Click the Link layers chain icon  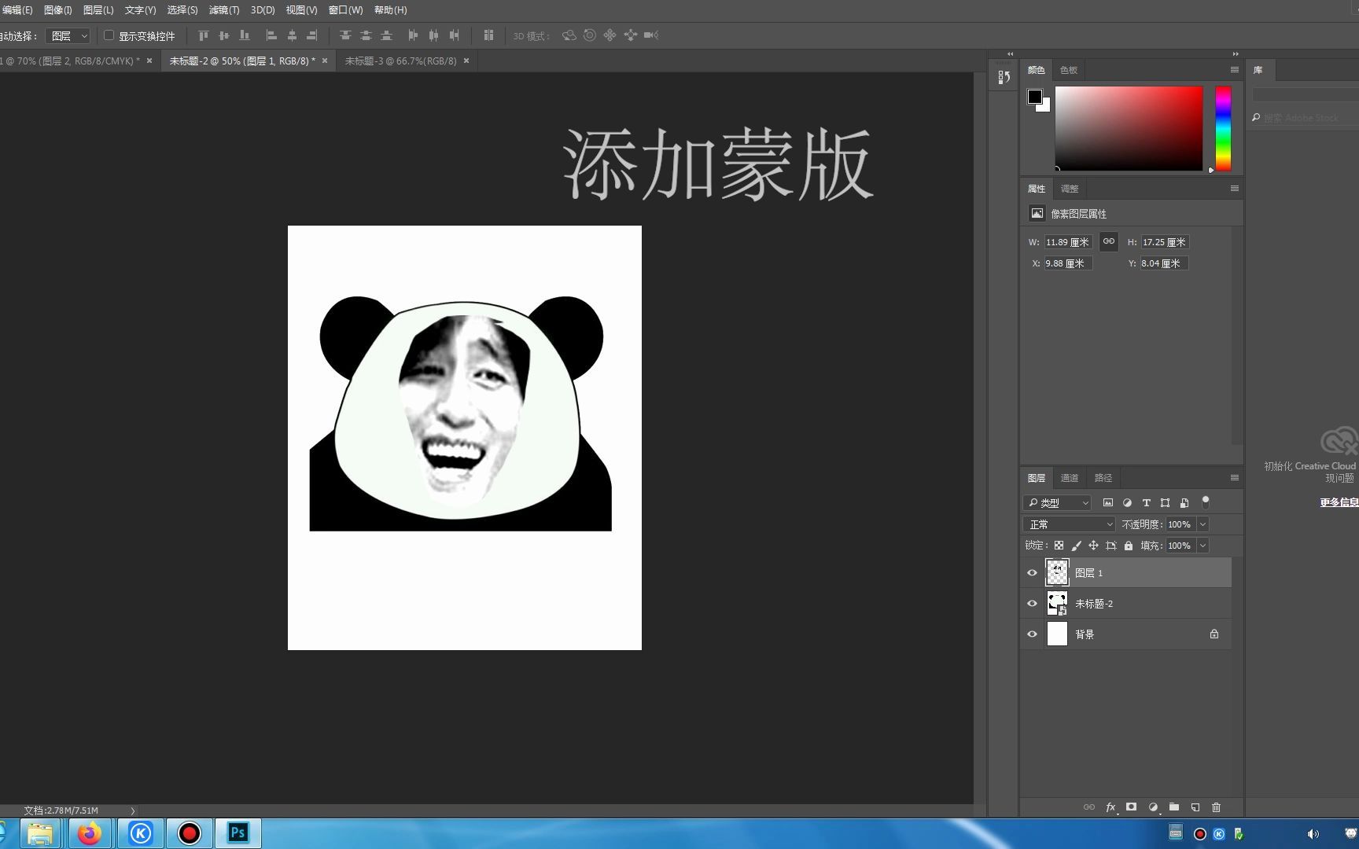(1090, 807)
